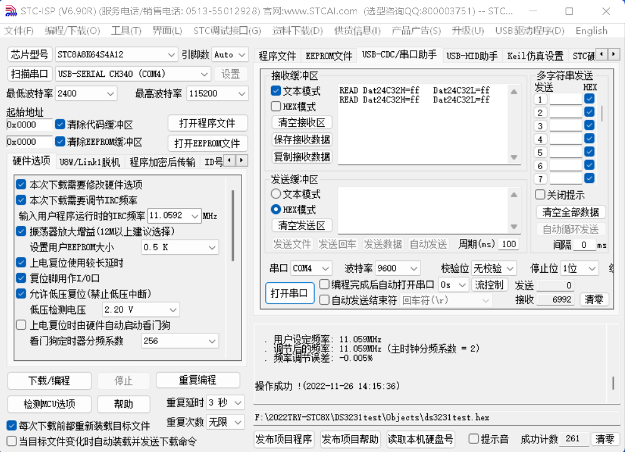Toggle 每次下载前都重新装载目标文件
Screen dimensions: 625x452
(x=12, y=426)
